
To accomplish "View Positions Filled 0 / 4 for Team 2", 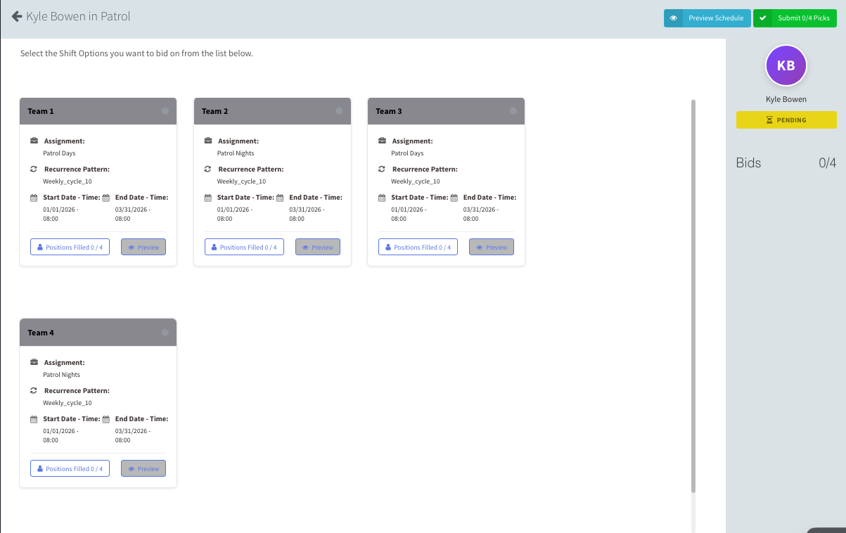I will coord(244,247).
